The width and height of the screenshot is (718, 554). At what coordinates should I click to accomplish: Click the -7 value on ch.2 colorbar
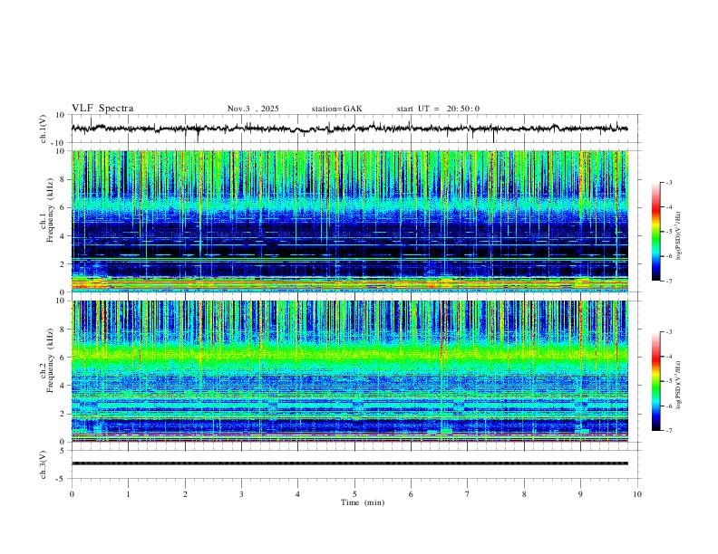tap(668, 430)
